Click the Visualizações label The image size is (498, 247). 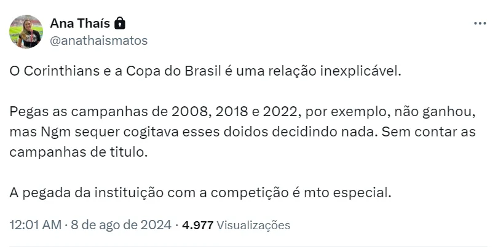point(253,225)
